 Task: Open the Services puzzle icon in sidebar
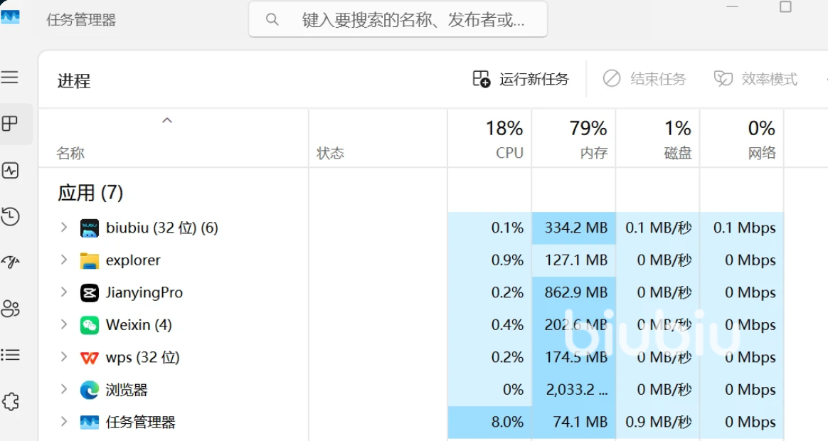point(10,402)
